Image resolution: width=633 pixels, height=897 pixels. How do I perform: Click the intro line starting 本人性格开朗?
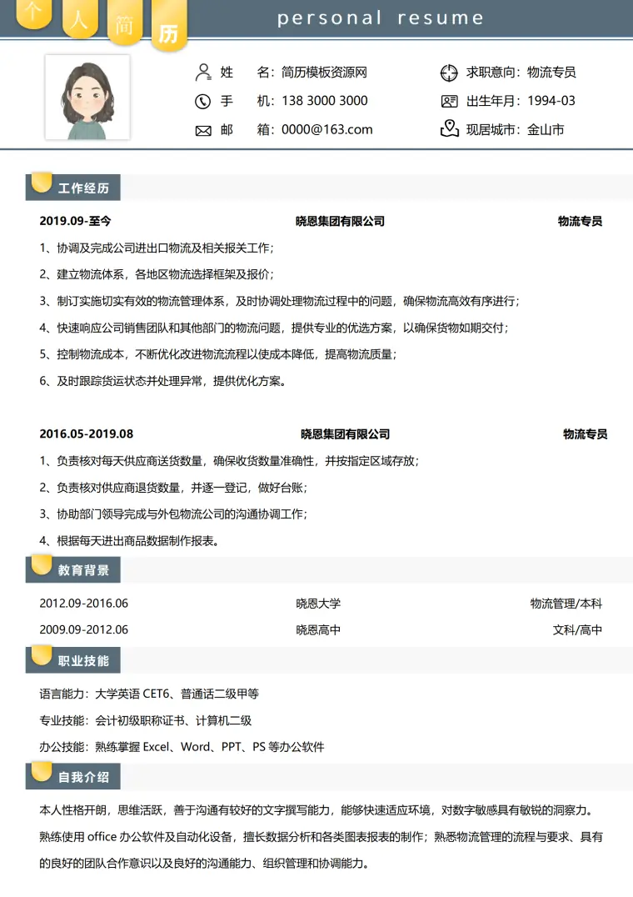(x=318, y=810)
